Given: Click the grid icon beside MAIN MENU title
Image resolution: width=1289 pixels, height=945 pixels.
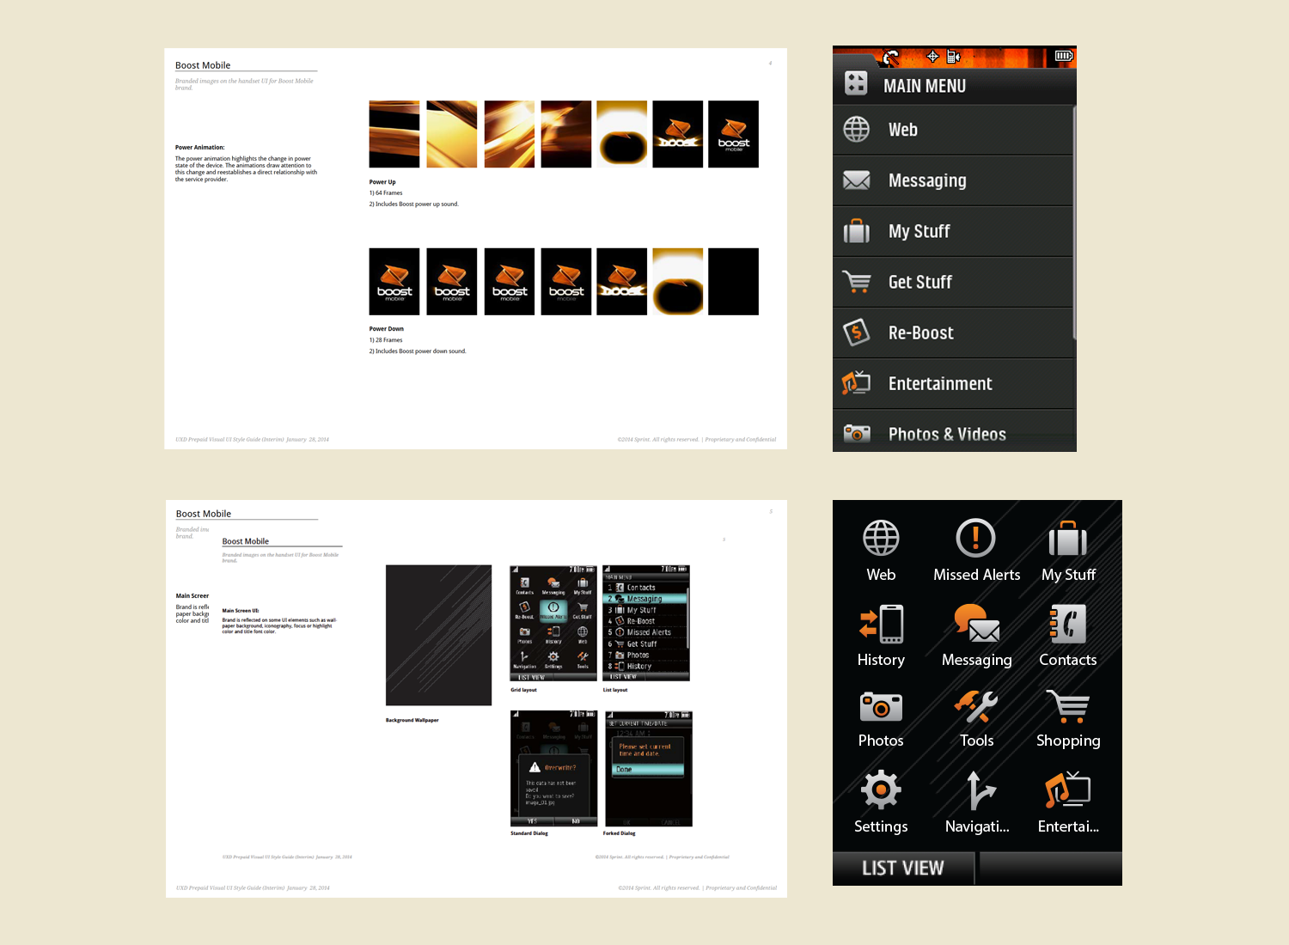Looking at the screenshot, I should point(856,83).
